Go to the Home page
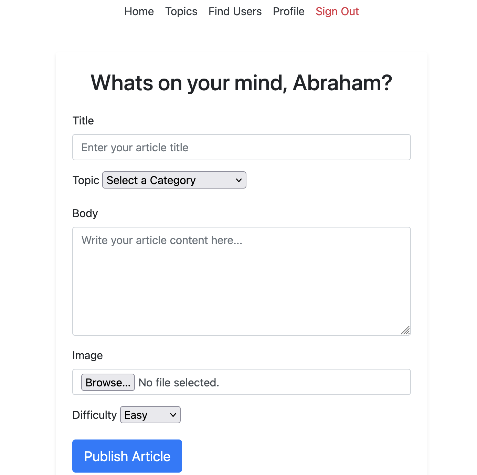The width and height of the screenshot is (477, 475). 139,11
